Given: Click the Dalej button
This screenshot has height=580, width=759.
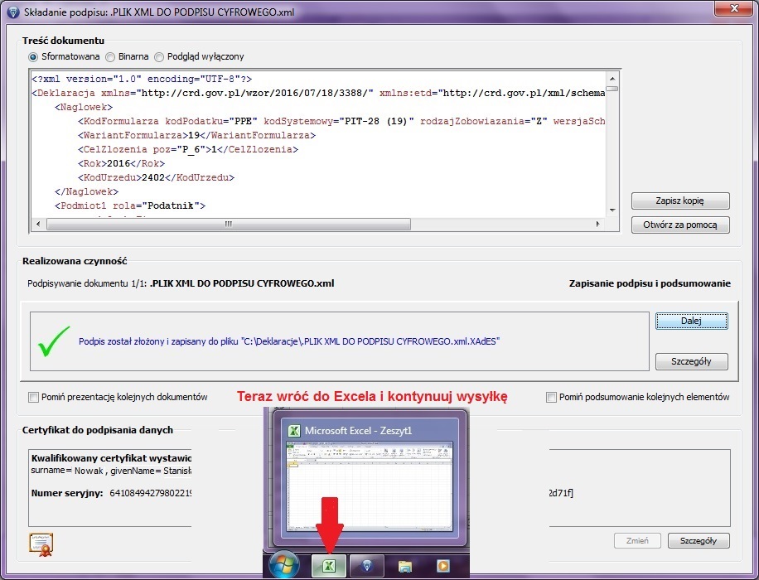Looking at the screenshot, I should click(691, 321).
